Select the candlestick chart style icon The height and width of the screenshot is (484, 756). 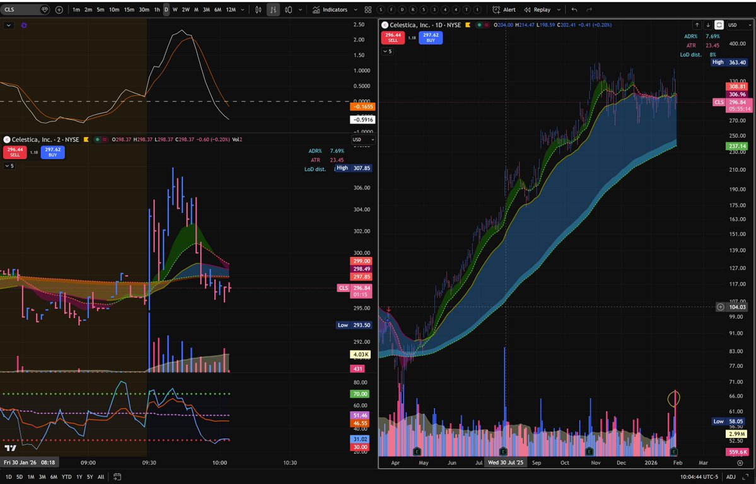click(259, 9)
